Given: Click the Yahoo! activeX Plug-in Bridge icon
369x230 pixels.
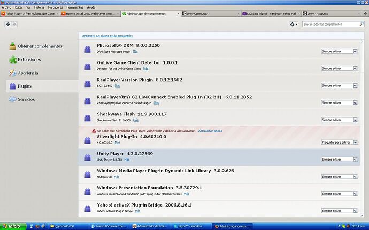Looking at the screenshot, I should coord(88,209).
